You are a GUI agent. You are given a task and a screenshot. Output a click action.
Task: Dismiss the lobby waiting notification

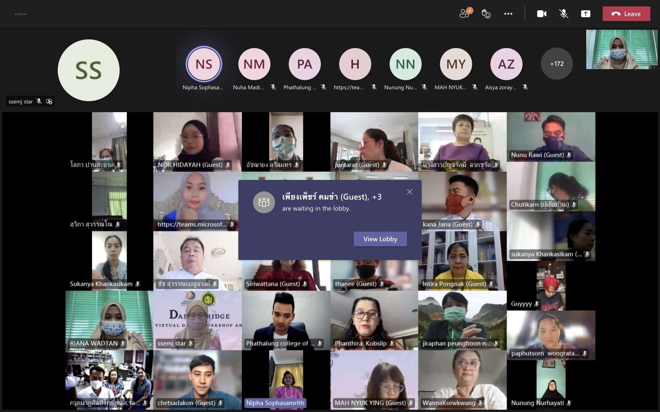pyautogui.click(x=410, y=192)
